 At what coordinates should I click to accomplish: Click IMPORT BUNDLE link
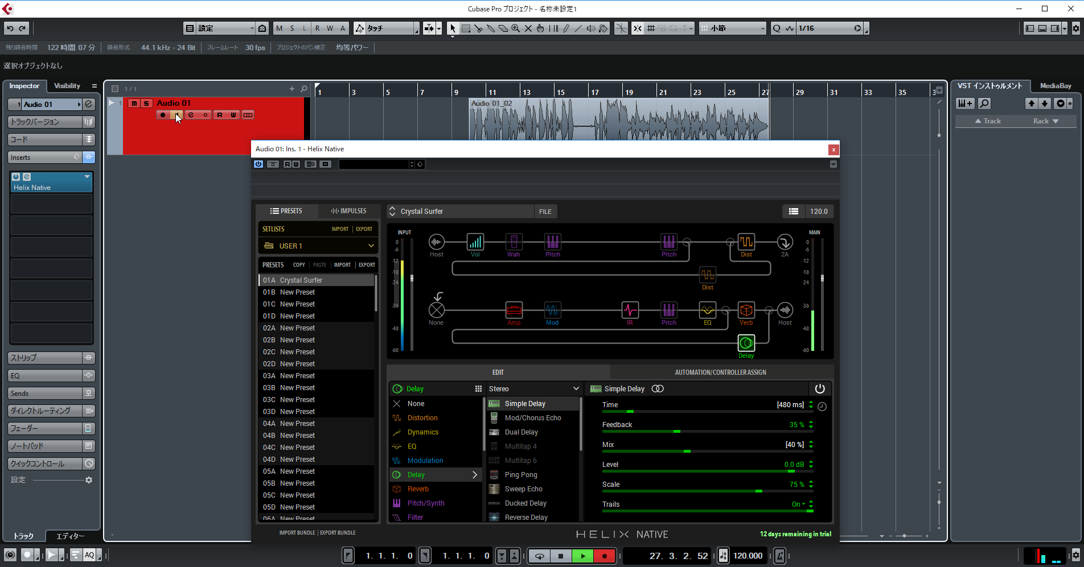297,533
